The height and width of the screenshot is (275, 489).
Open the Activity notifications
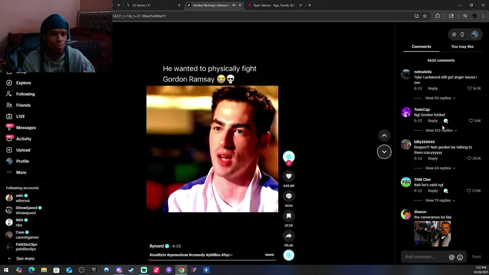pyautogui.click(x=19, y=139)
